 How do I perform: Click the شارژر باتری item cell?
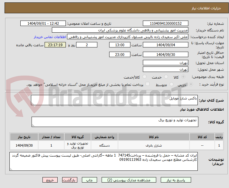[154, 145]
